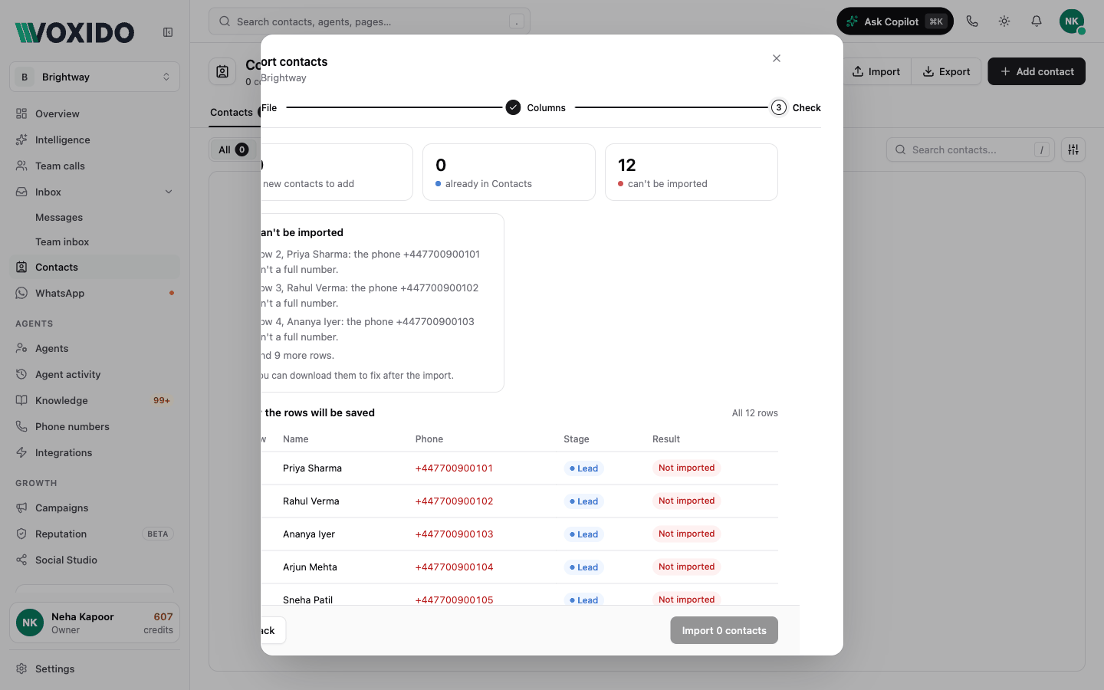Click the 12 can't be imported card
Image resolution: width=1104 pixels, height=690 pixels.
point(692,172)
